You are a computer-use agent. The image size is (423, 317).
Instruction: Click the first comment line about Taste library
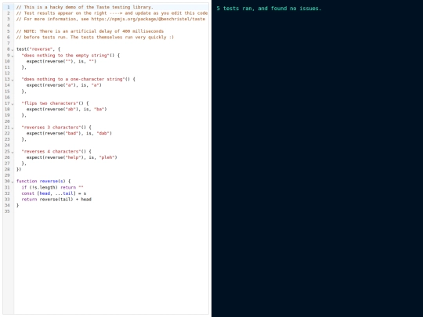click(85, 7)
